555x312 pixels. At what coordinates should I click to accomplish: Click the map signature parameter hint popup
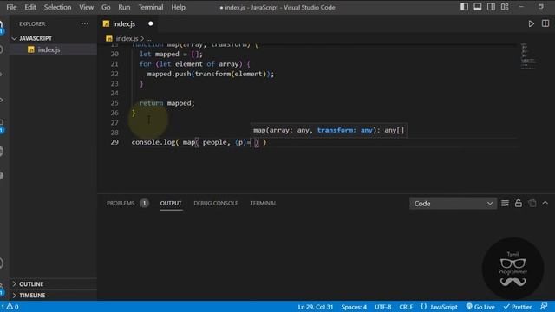(x=329, y=130)
